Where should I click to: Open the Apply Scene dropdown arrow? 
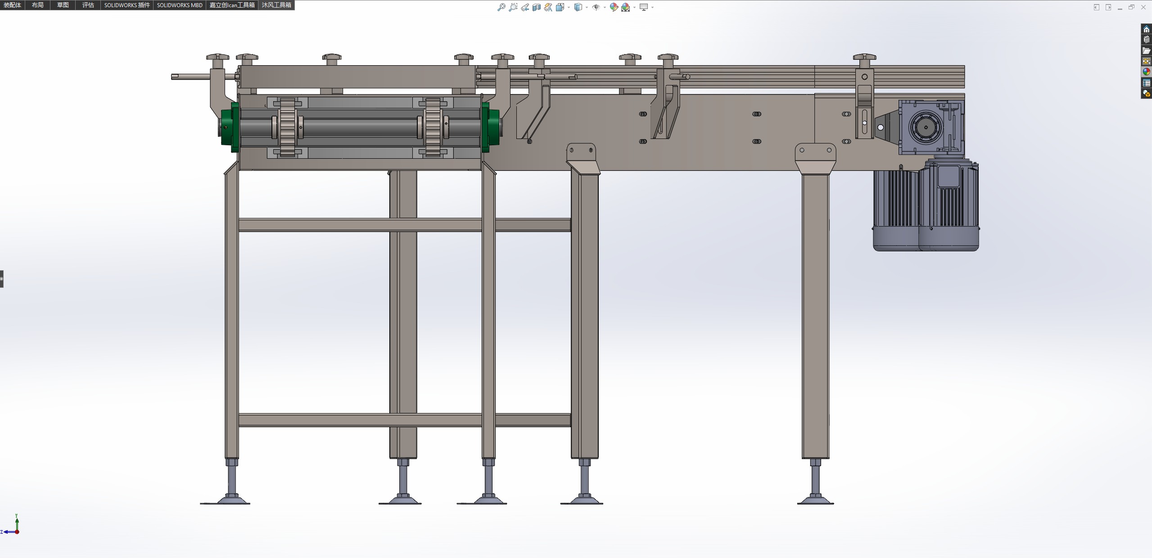(x=634, y=7)
